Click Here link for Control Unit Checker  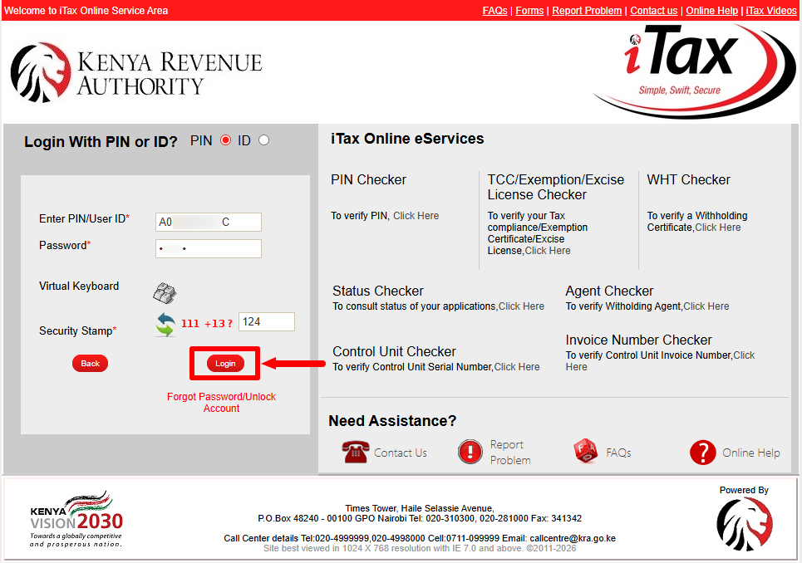[517, 367]
